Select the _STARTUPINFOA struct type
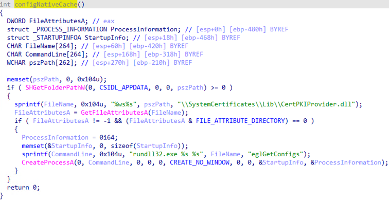The height and width of the screenshot is (201, 389). (57, 38)
